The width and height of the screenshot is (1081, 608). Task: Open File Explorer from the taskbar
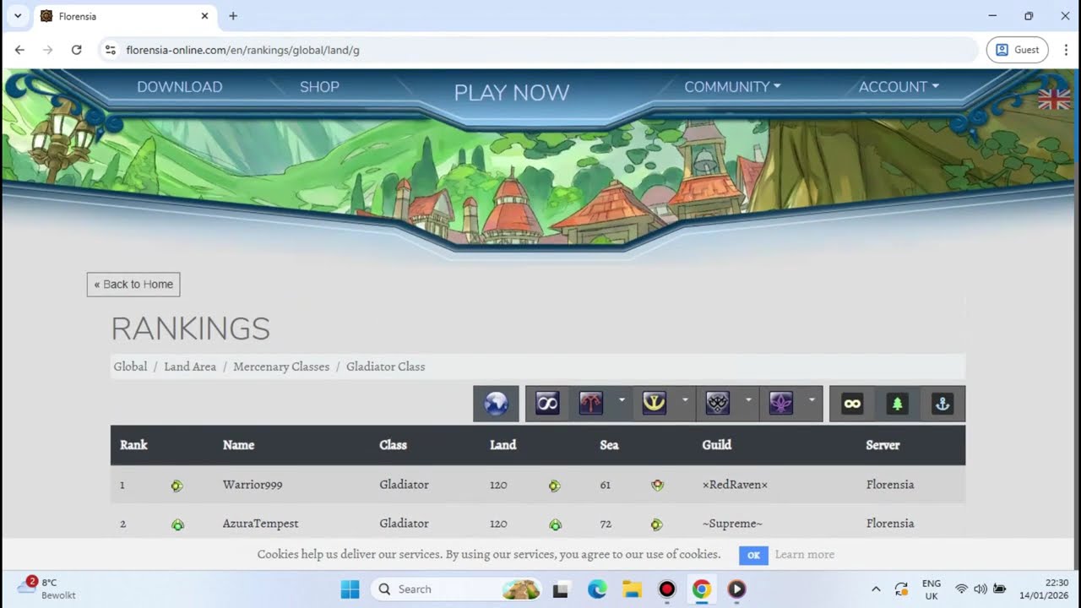(632, 589)
